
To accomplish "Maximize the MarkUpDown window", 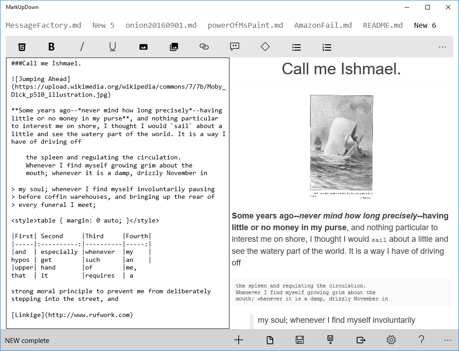I will pos(428,7).
